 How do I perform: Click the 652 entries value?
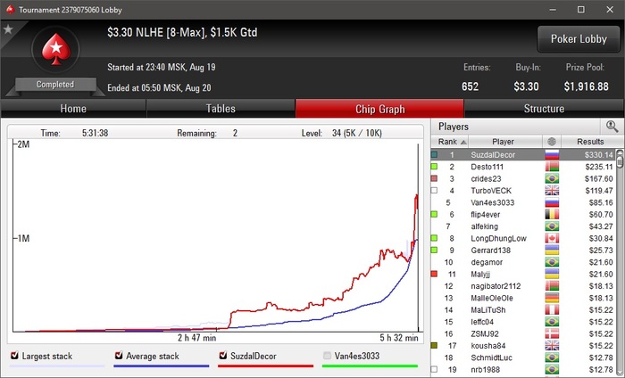(x=470, y=86)
